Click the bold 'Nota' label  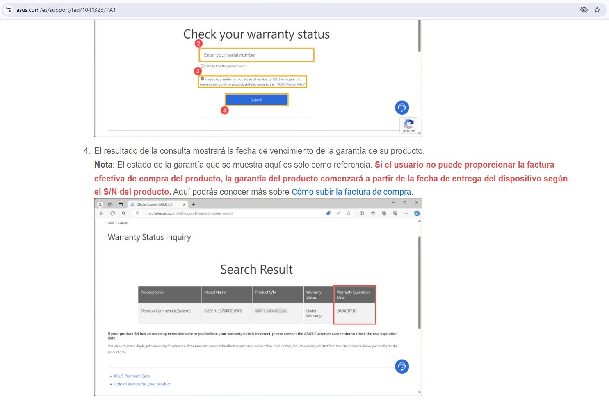pos(103,165)
